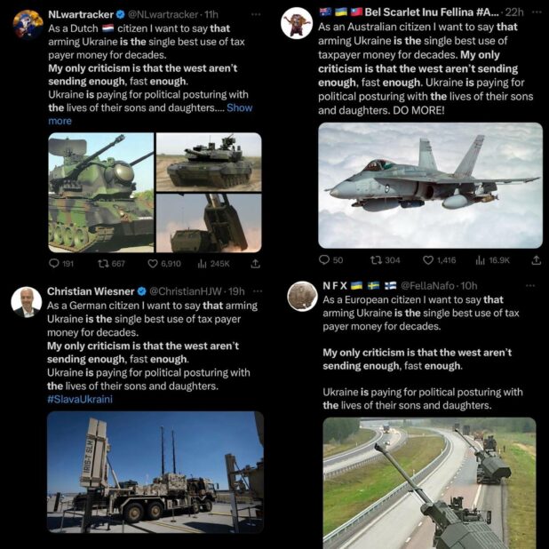Viewport: 549px width, 549px height.
Task: Open more options on Bel Scarlet's tweet
Action: point(536,11)
